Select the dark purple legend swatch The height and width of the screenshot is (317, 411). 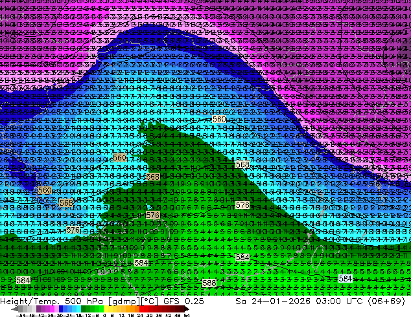(38, 309)
